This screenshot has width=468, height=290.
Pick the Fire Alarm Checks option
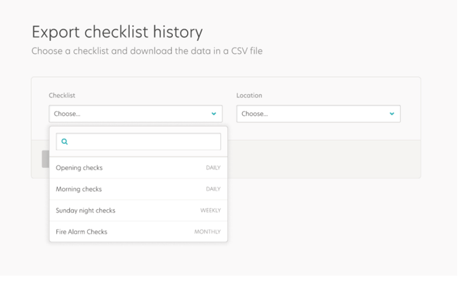click(x=139, y=231)
